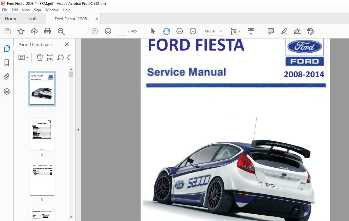Activate the Hand pan tool

tap(166, 31)
